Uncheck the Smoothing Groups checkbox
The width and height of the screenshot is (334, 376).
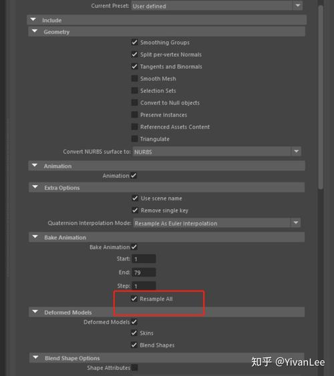pyautogui.click(x=134, y=42)
